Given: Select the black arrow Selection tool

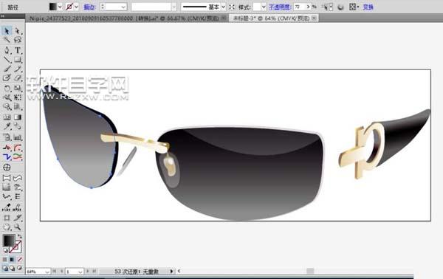Looking at the screenshot, I should (x=7, y=30).
